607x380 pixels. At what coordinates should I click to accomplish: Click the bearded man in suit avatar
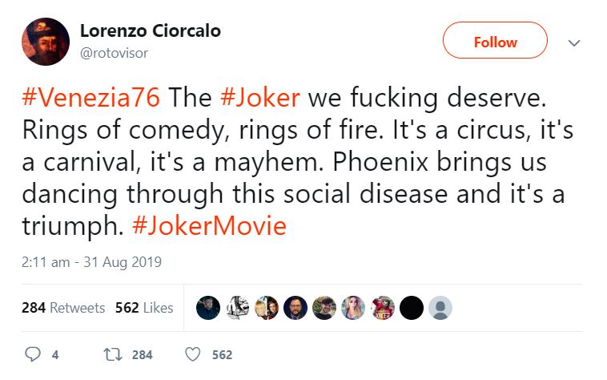coord(295,308)
